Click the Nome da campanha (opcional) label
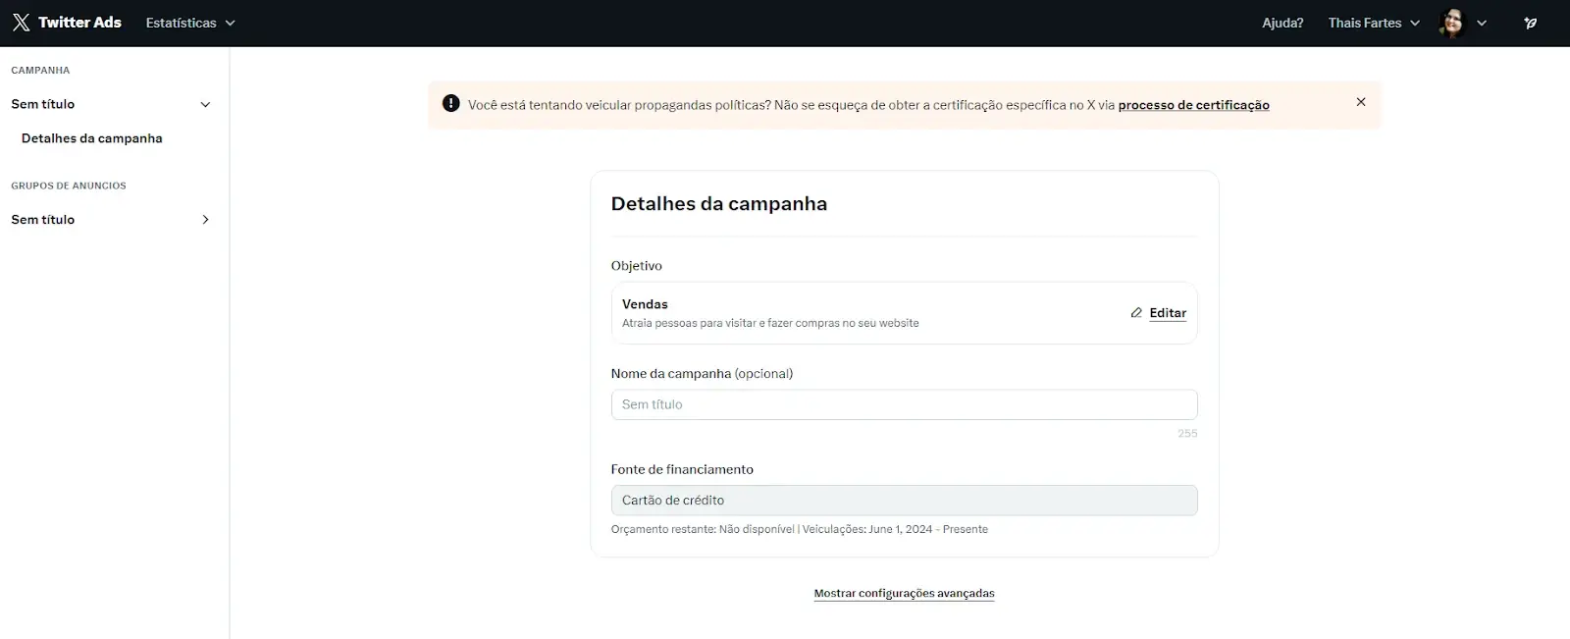Image resolution: width=1570 pixels, height=639 pixels. tap(702, 374)
